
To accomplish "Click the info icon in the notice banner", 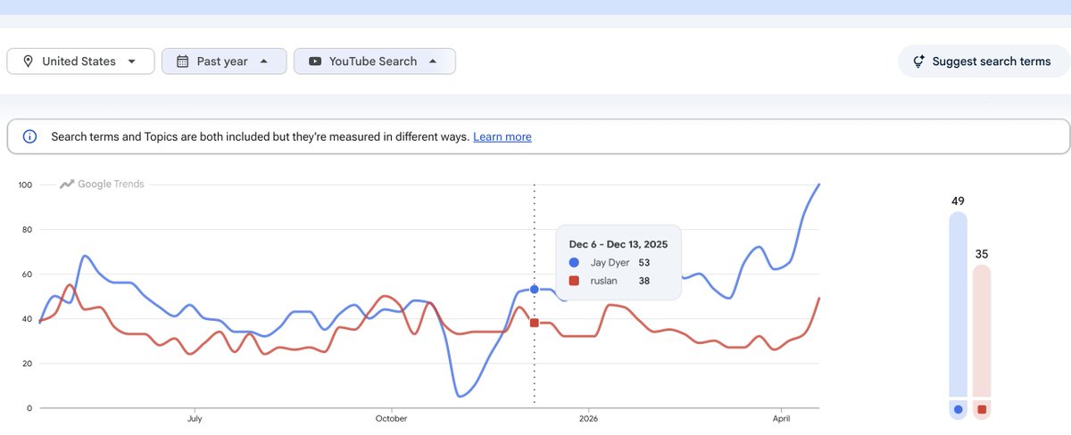I will click(x=29, y=137).
